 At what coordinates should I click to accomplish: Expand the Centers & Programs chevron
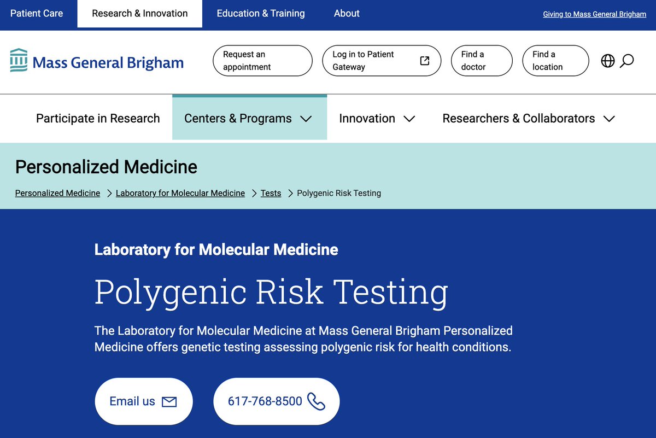(306, 119)
